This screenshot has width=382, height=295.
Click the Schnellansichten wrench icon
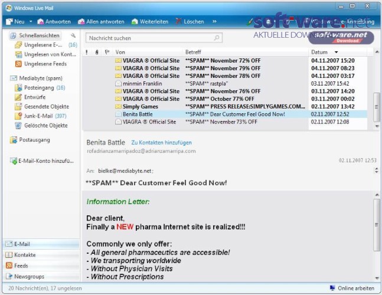coord(73,35)
